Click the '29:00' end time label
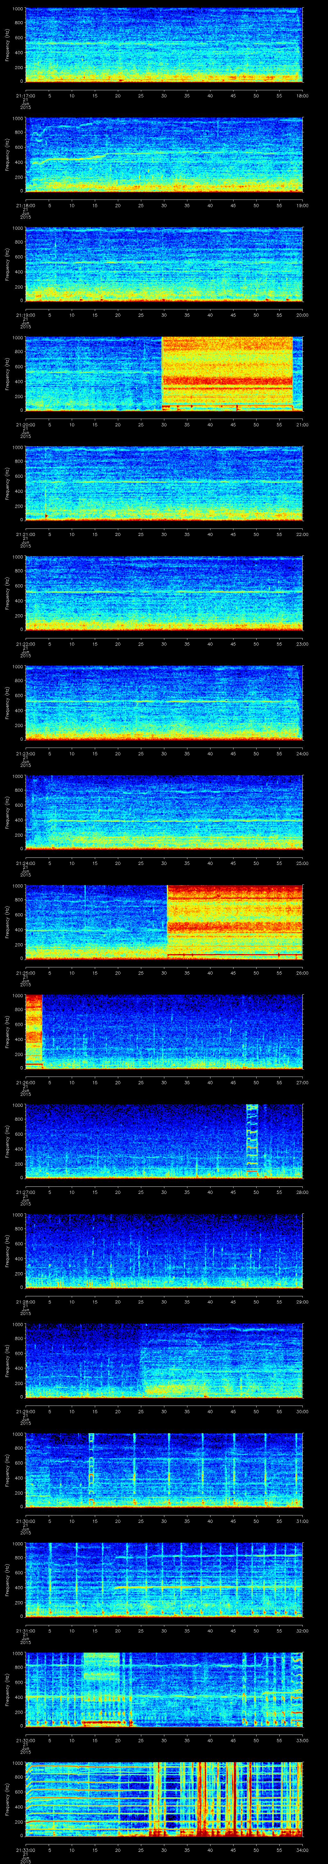Viewport: 328px width, 1864px height. point(302,1301)
